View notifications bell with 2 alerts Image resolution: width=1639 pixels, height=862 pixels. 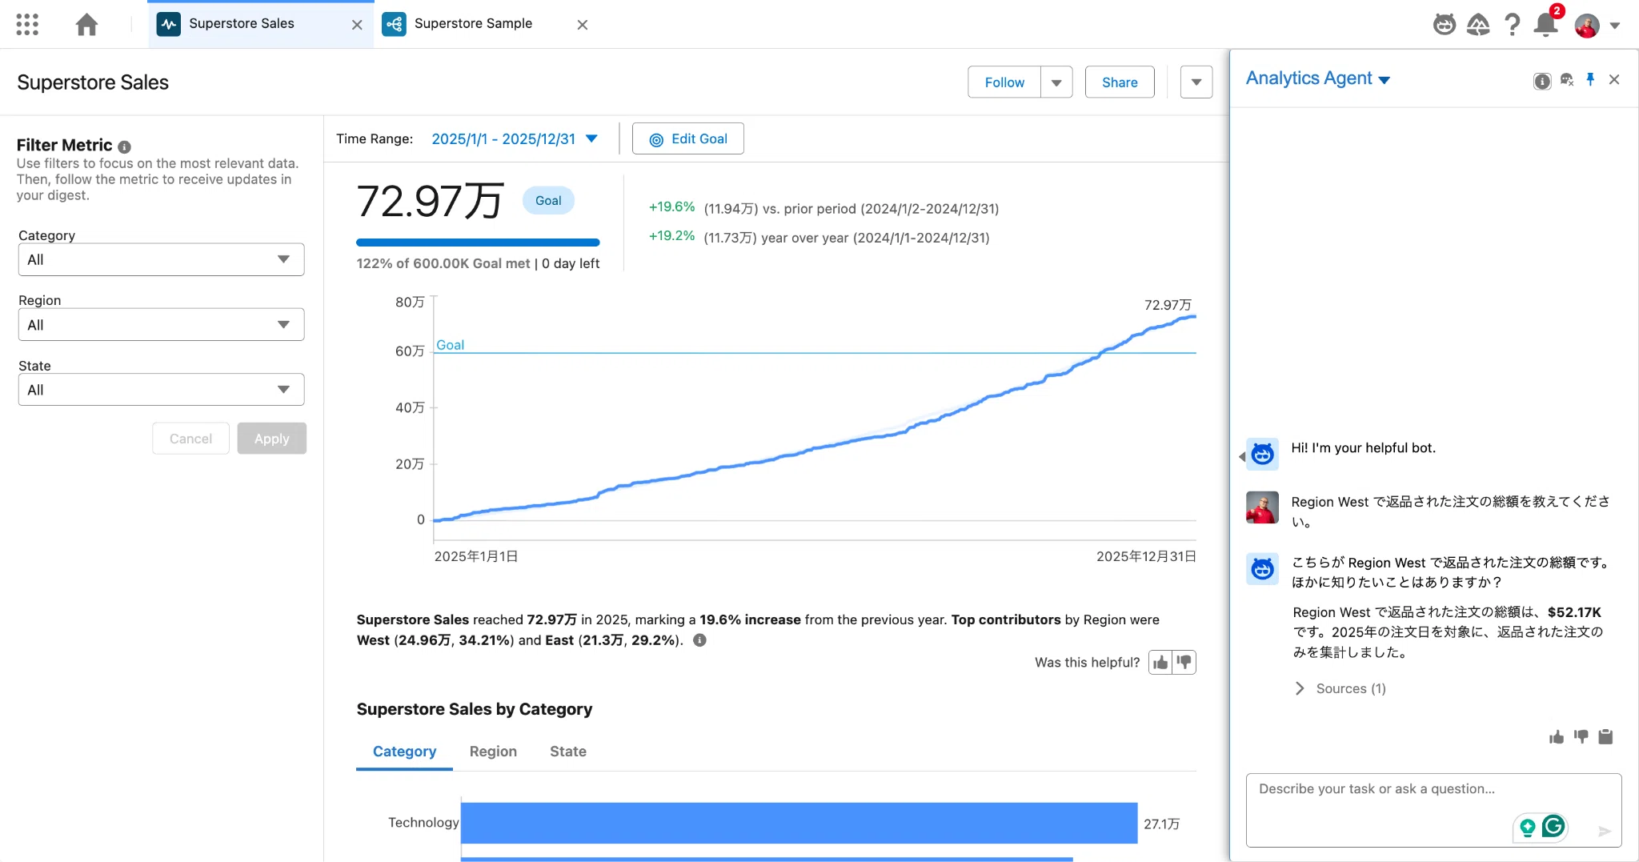tap(1546, 24)
